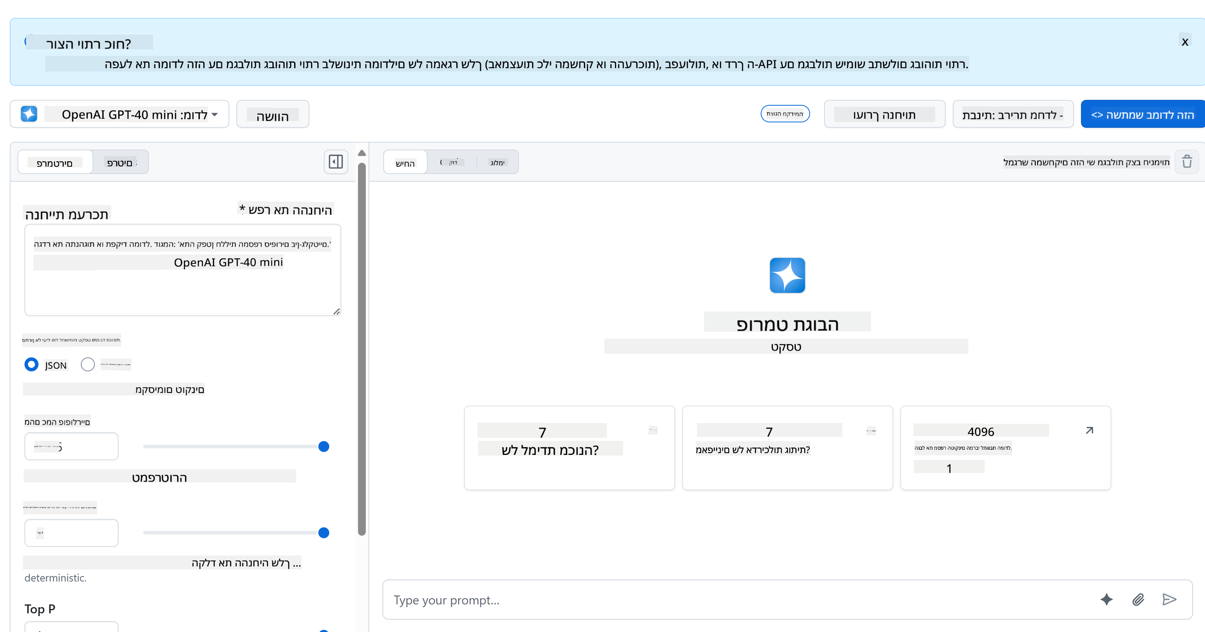Click the send prompt paper-plane icon

[1169, 600]
